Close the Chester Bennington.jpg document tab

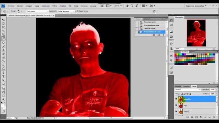click(x=53, y=16)
